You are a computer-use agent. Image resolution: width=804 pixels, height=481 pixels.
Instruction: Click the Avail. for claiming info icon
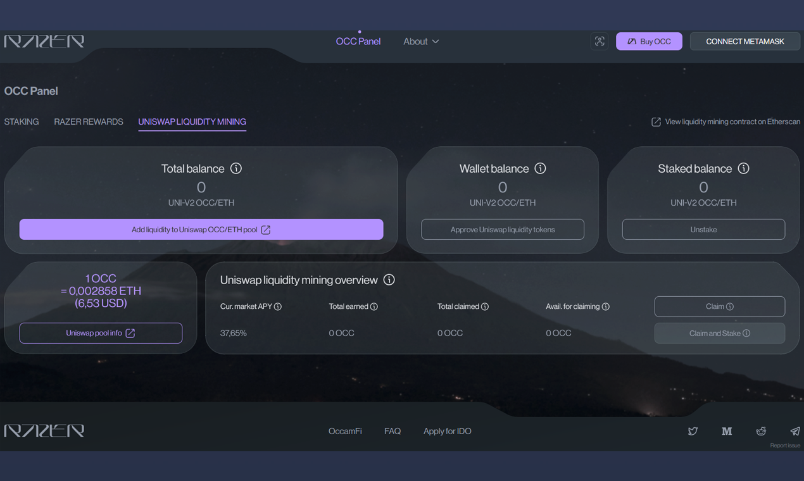pos(606,306)
